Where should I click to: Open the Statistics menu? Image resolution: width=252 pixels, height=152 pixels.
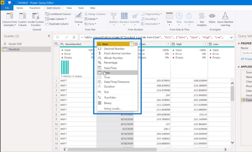[x=114, y=19]
